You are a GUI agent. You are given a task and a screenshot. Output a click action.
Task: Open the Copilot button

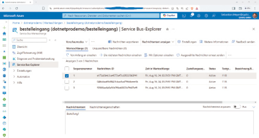click(x=169, y=15)
